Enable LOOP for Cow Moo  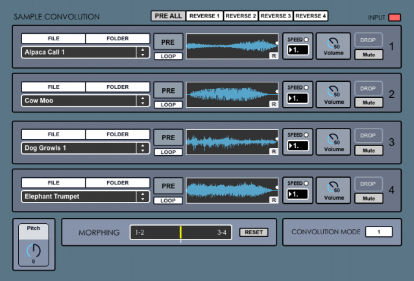pos(168,104)
